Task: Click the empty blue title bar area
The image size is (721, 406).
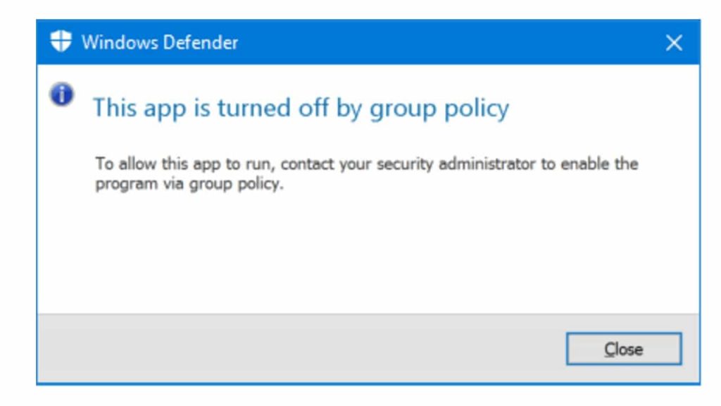Action: pyautogui.click(x=451, y=42)
